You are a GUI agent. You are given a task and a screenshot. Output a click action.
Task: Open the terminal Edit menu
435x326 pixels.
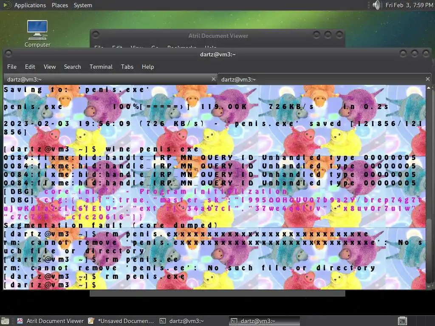pos(30,67)
